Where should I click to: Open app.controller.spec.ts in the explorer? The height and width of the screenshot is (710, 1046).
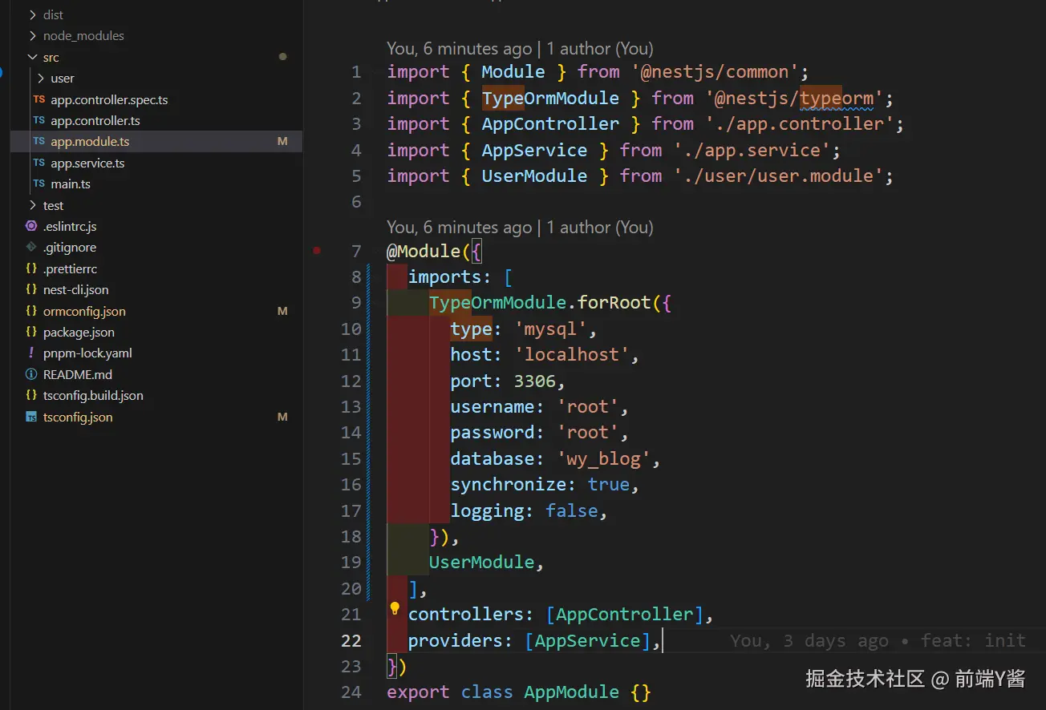click(x=109, y=100)
